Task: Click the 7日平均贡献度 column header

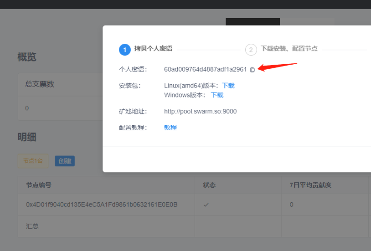Action: click(310, 185)
